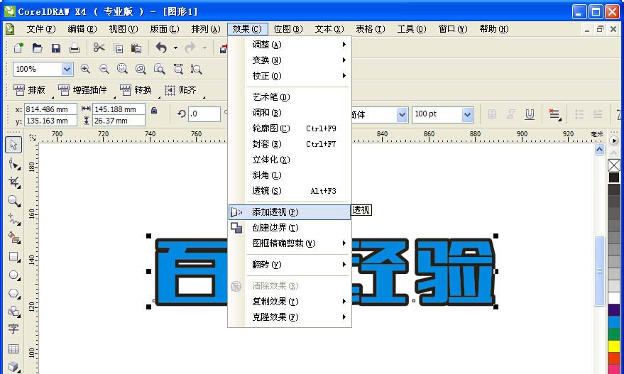
Task: Select the Smart fill tool
Action: click(x=14, y=238)
